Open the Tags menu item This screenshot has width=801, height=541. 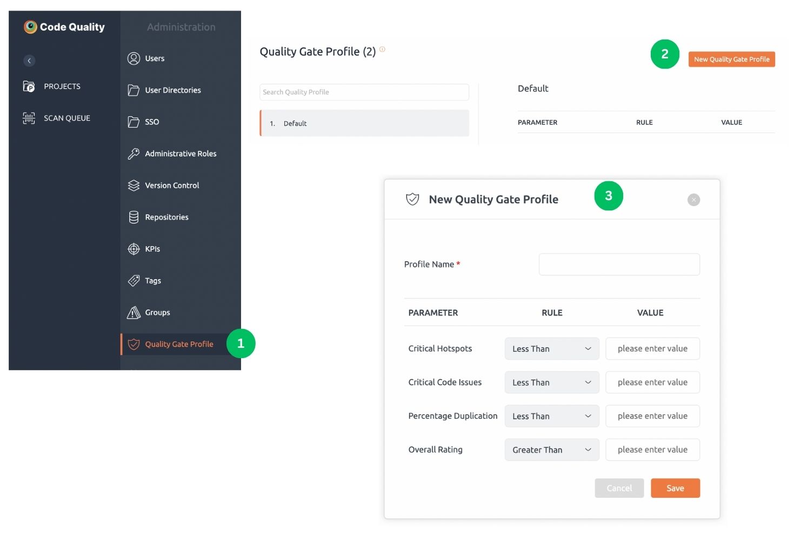pyautogui.click(x=153, y=281)
